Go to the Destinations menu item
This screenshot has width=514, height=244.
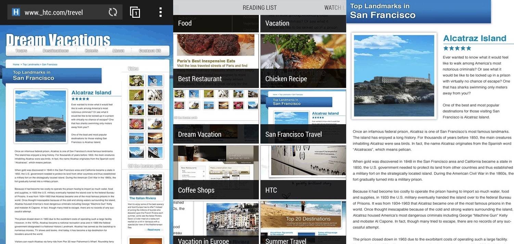(55, 51)
